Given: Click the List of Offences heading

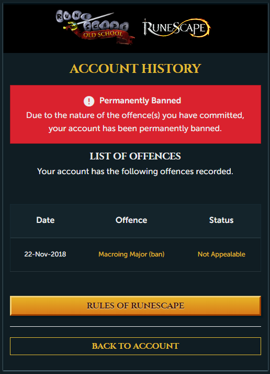Looking at the screenshot, I should coord(136,156).
